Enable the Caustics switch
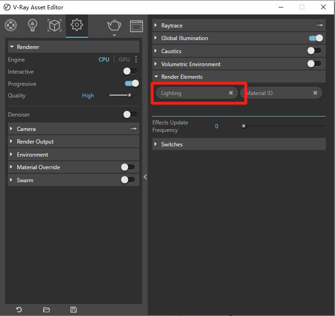 point(314,51)
